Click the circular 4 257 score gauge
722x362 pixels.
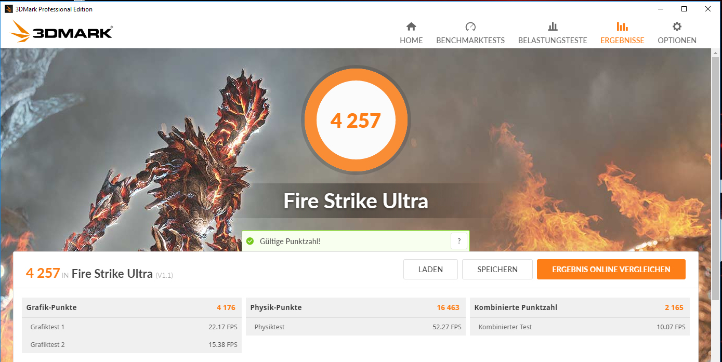(x=356, y=121)
